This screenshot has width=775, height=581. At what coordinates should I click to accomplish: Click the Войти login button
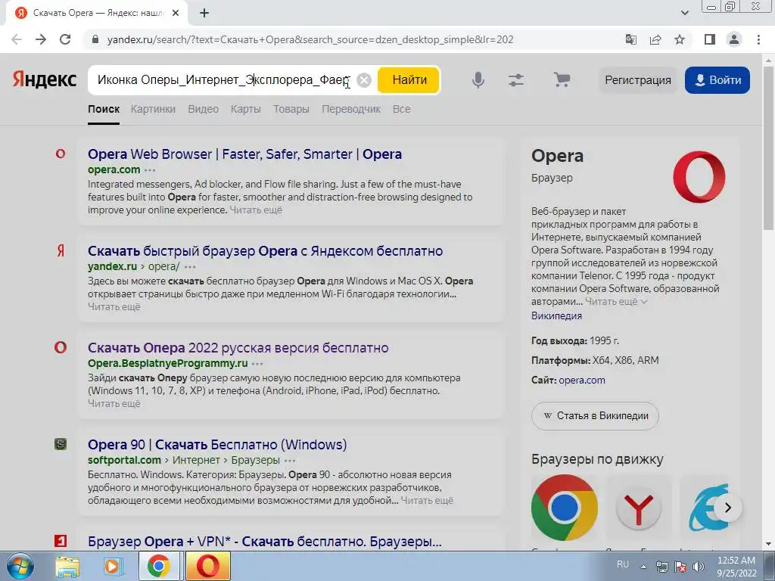(x=717, y=80)
